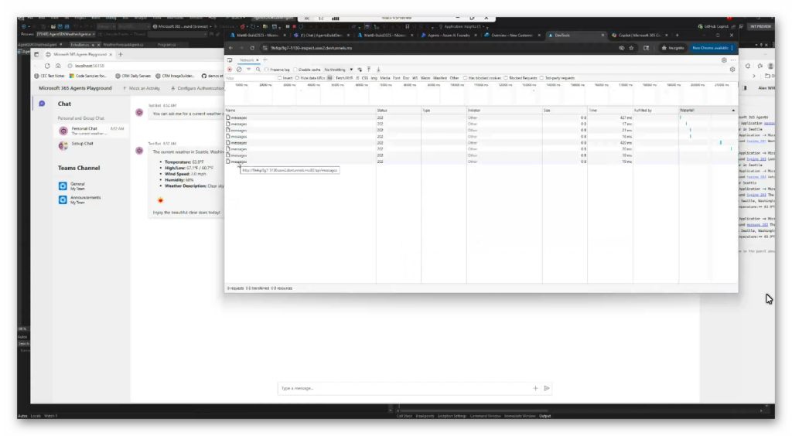
Task: Click the Import HAR upload arrow icon
Action: point(369,70)
